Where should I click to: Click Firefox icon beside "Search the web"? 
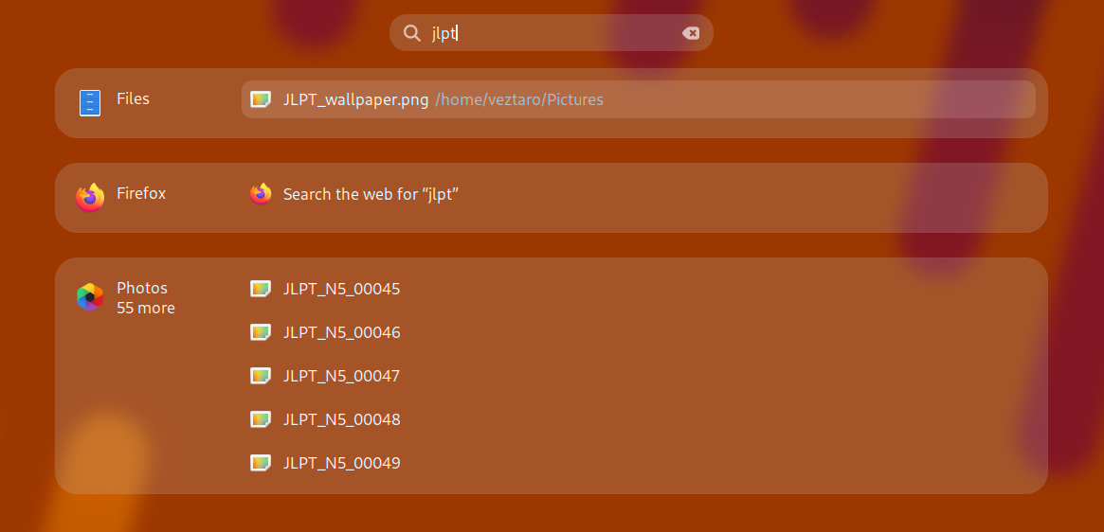pos(261,194)
